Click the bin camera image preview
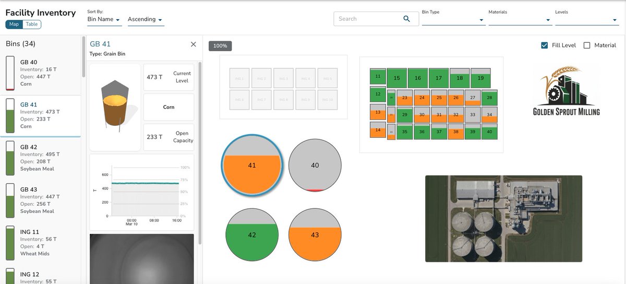Screen dimensions: 626x284 [x=142, y=258]
